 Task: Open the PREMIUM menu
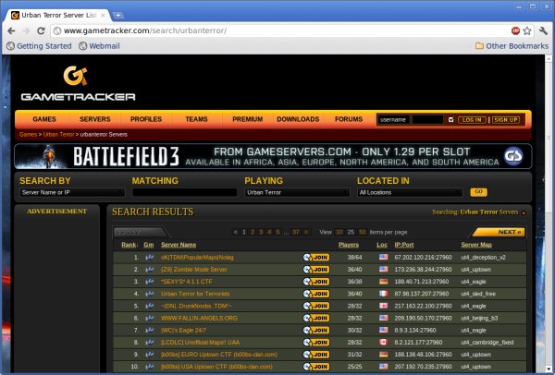coord(247,119)
